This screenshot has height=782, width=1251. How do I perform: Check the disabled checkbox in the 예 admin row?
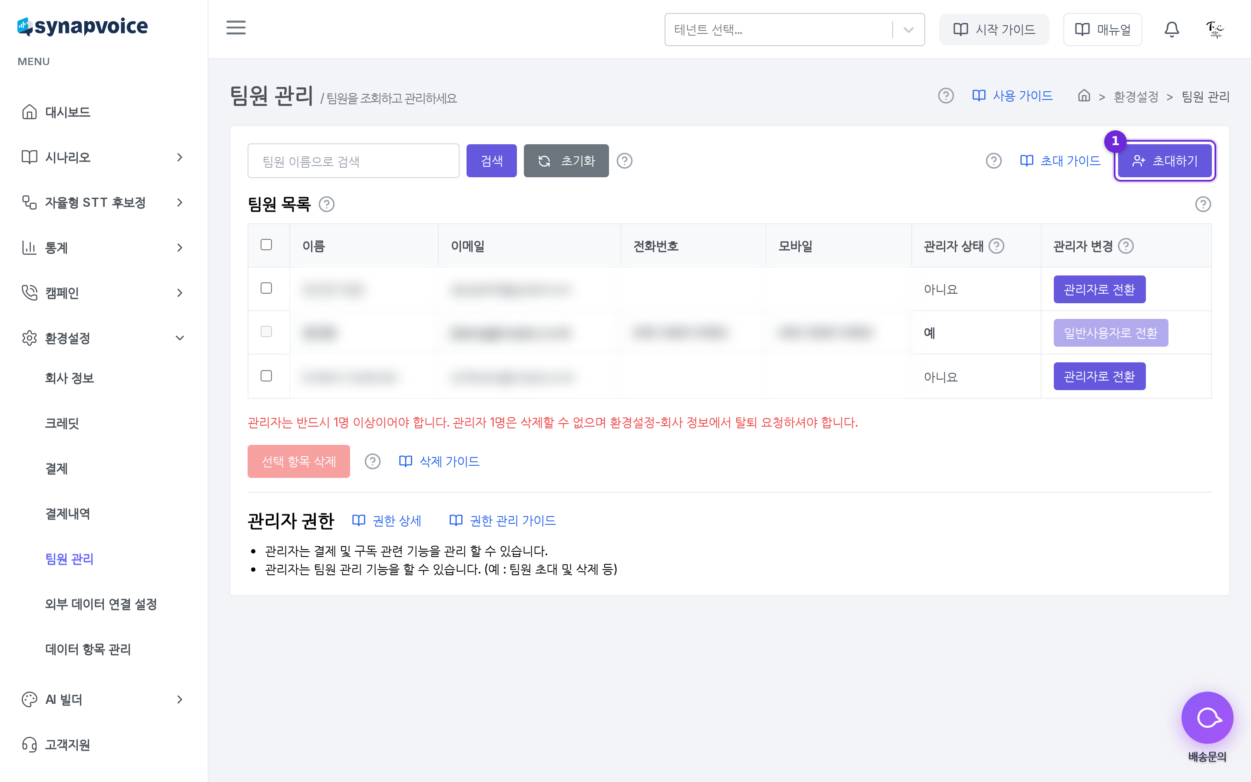(x=266, y=331)
